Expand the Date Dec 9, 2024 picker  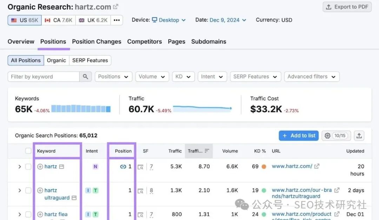point(228,20)
